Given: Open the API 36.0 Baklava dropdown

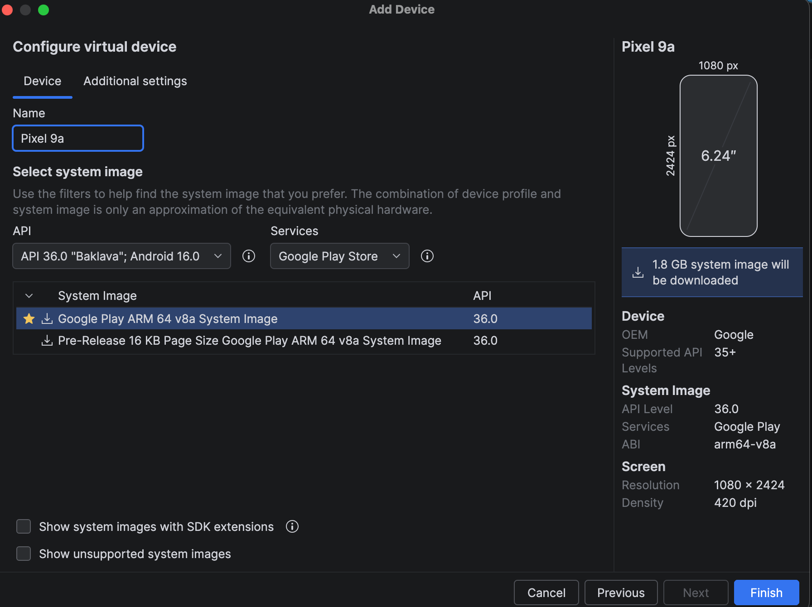Looking at the screenshot, I should coord(121,256).
